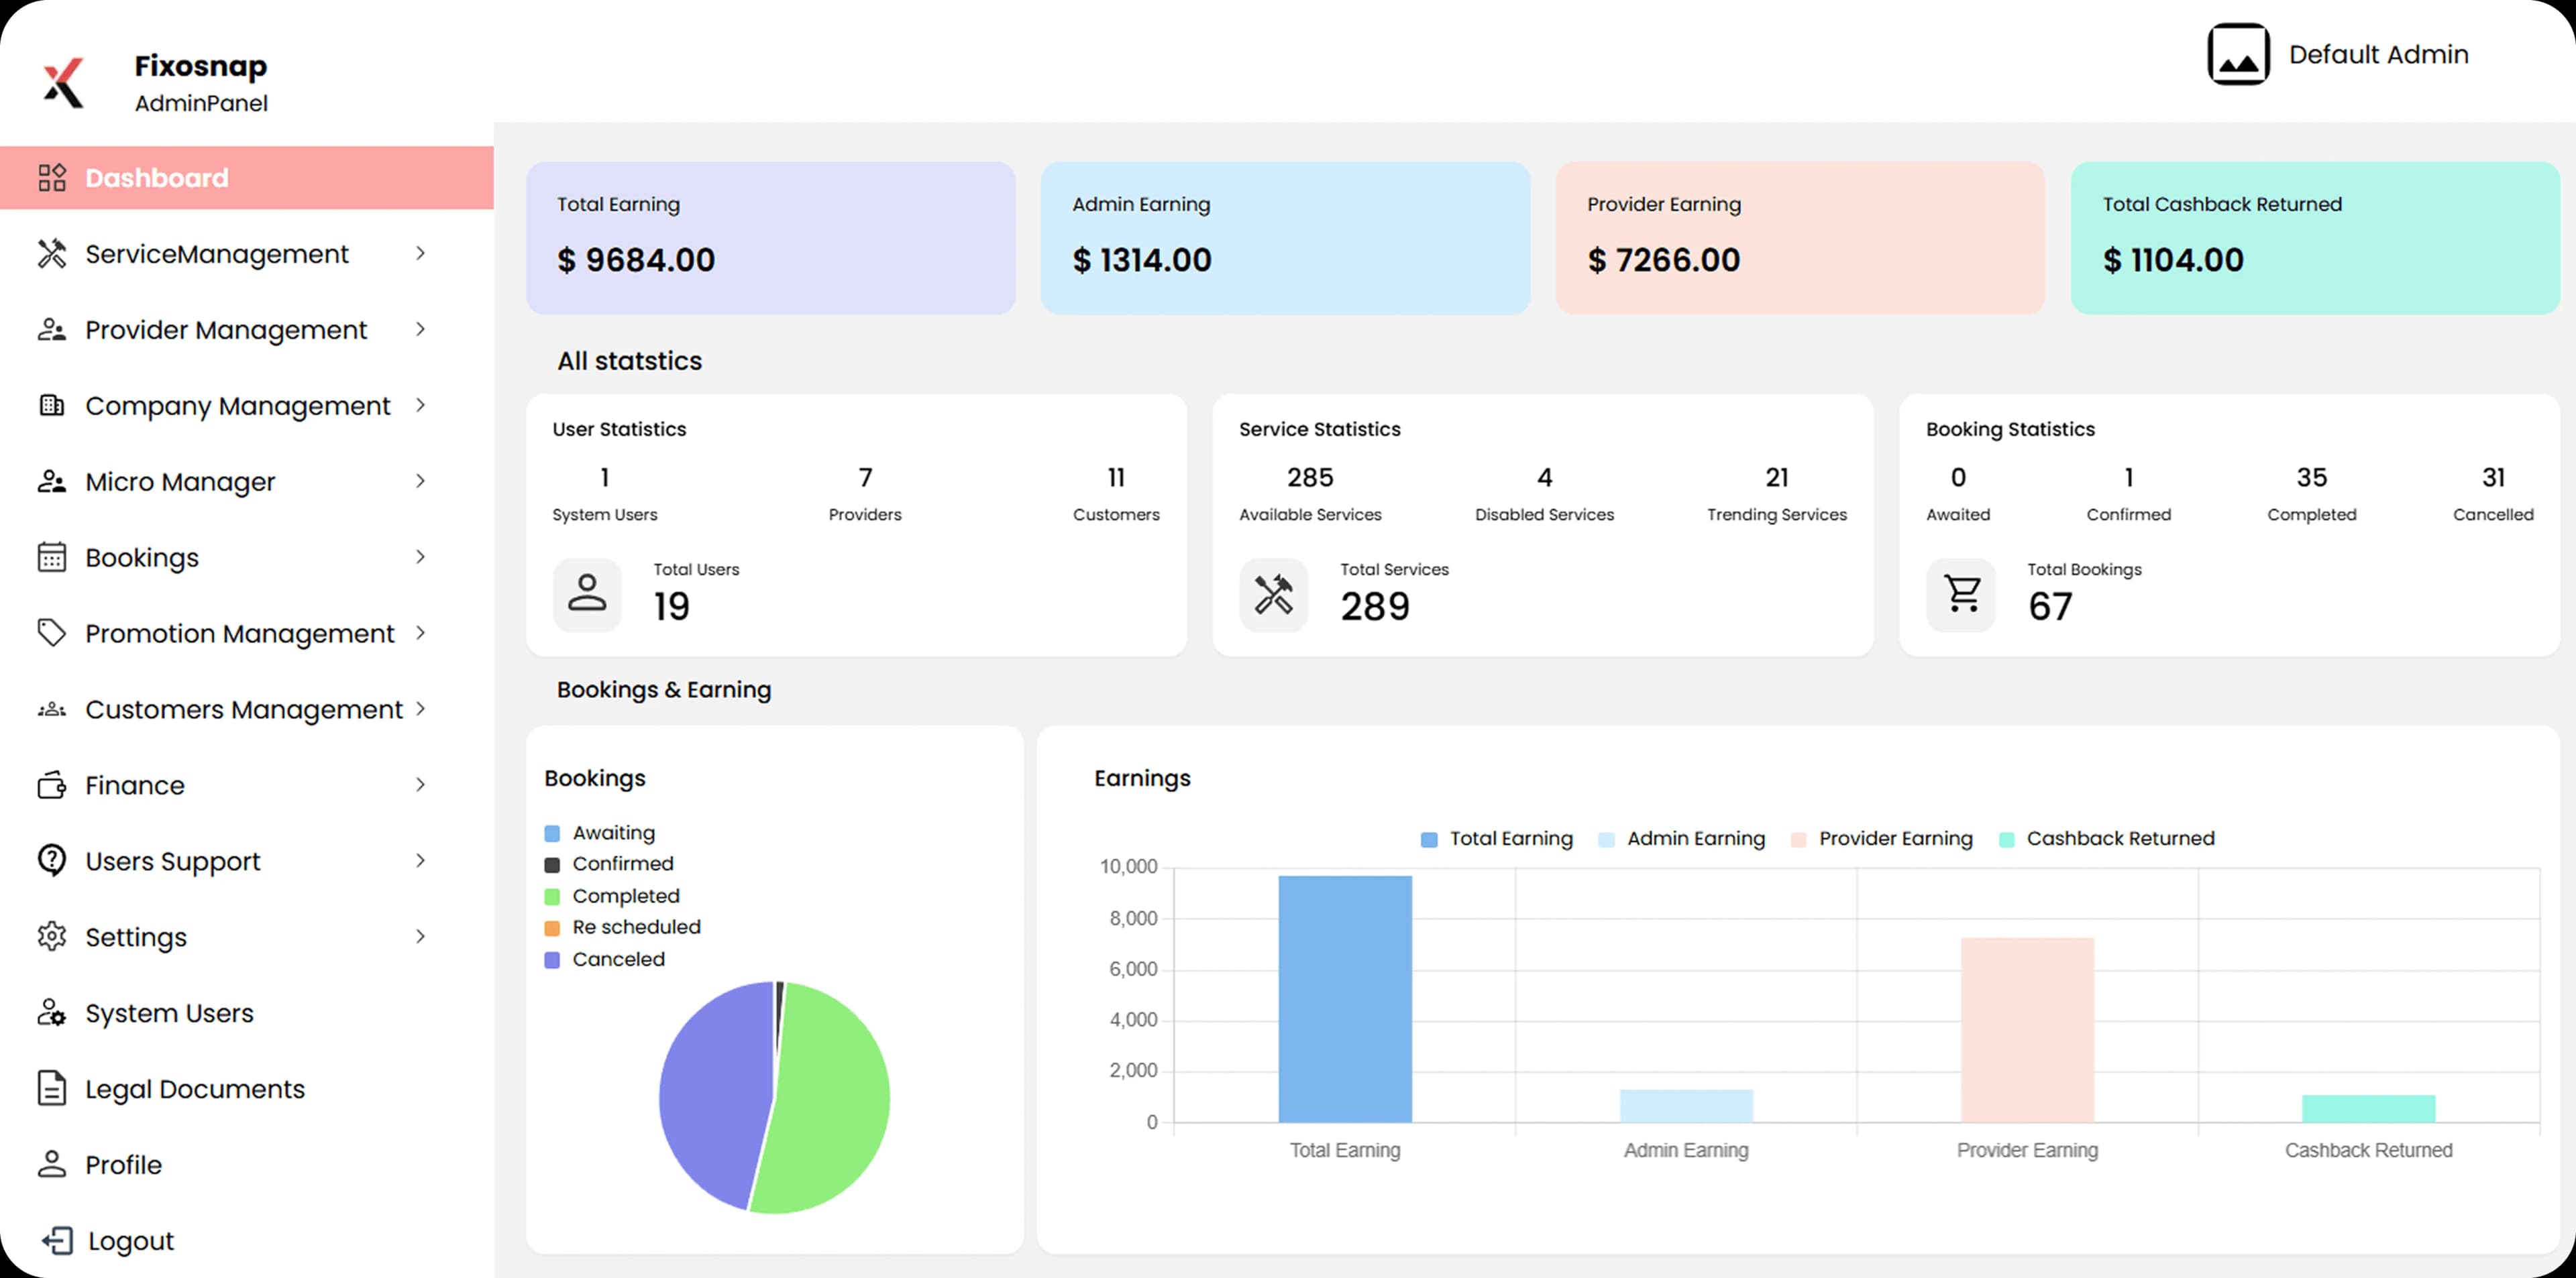Expand the Customers Management menu
Viewport: 2576px width, 1278px height.
coord(243,709)
